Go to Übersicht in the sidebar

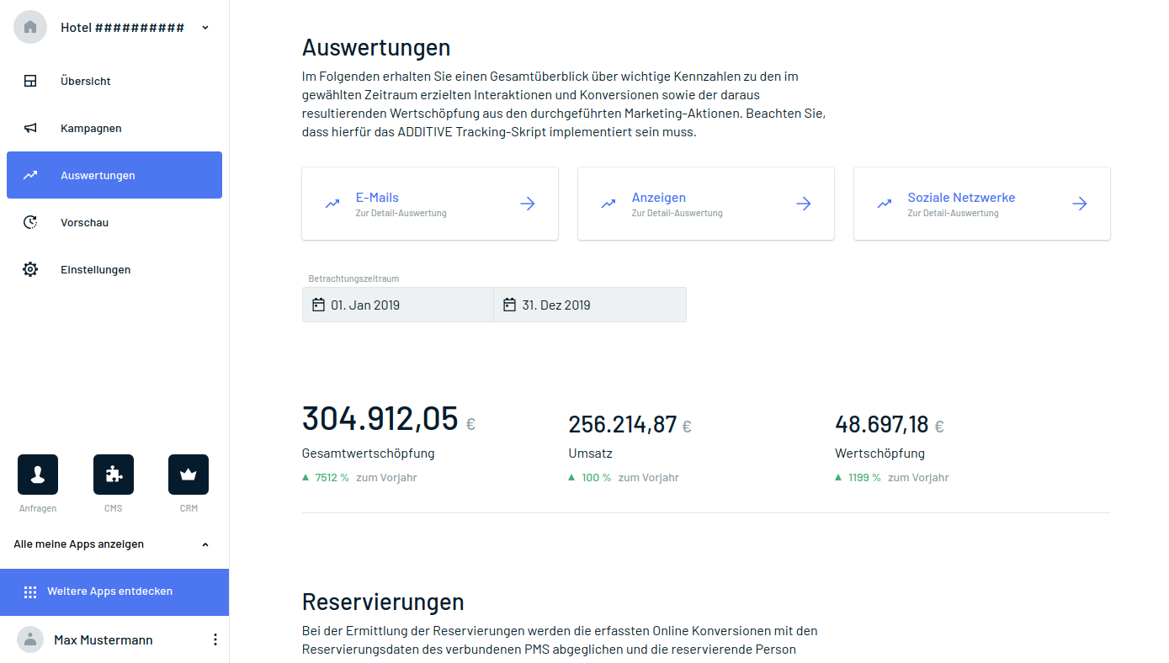86,82
